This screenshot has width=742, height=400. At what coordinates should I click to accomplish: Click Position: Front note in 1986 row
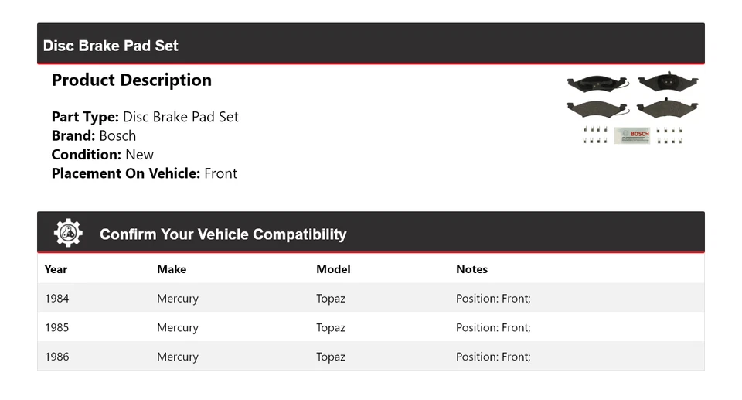coord(493,357)
